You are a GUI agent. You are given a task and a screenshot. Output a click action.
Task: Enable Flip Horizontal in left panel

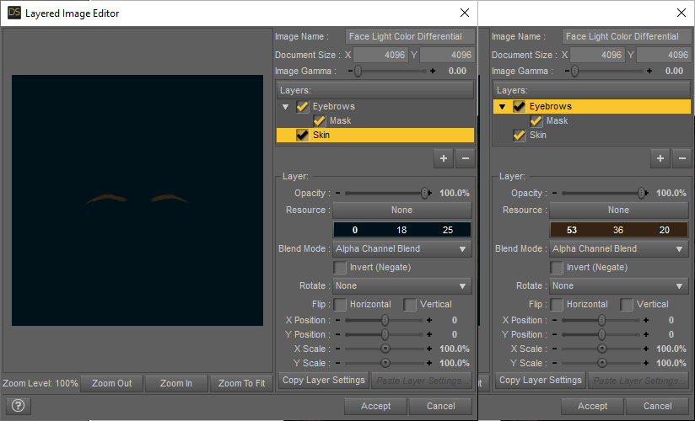pyautogui.click(x=340, y=305)
